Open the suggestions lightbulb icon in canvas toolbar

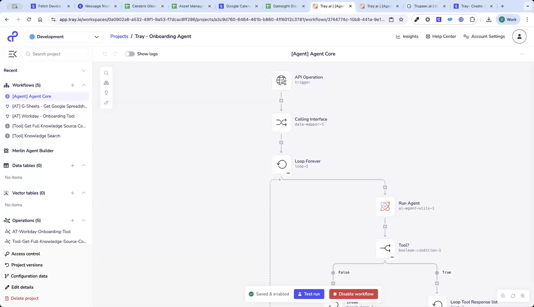click(x=106, y=93)
